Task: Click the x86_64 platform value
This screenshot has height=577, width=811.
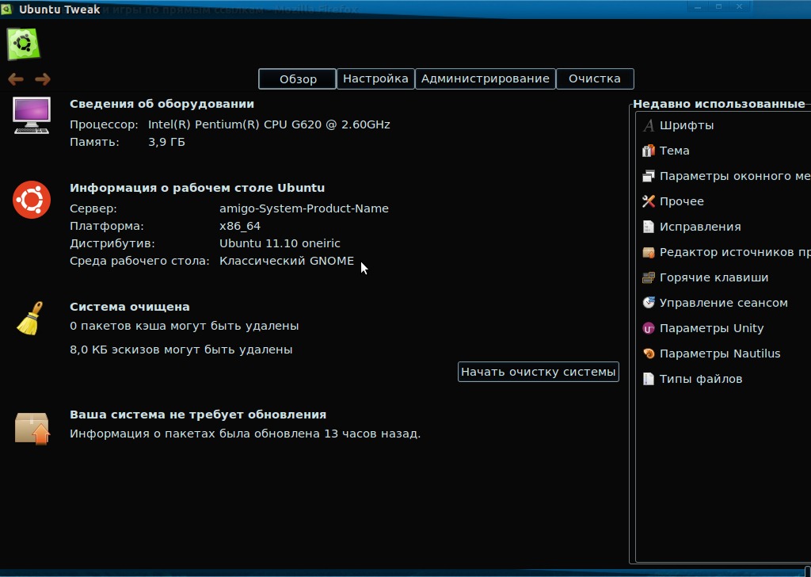Action: [240, 226]
